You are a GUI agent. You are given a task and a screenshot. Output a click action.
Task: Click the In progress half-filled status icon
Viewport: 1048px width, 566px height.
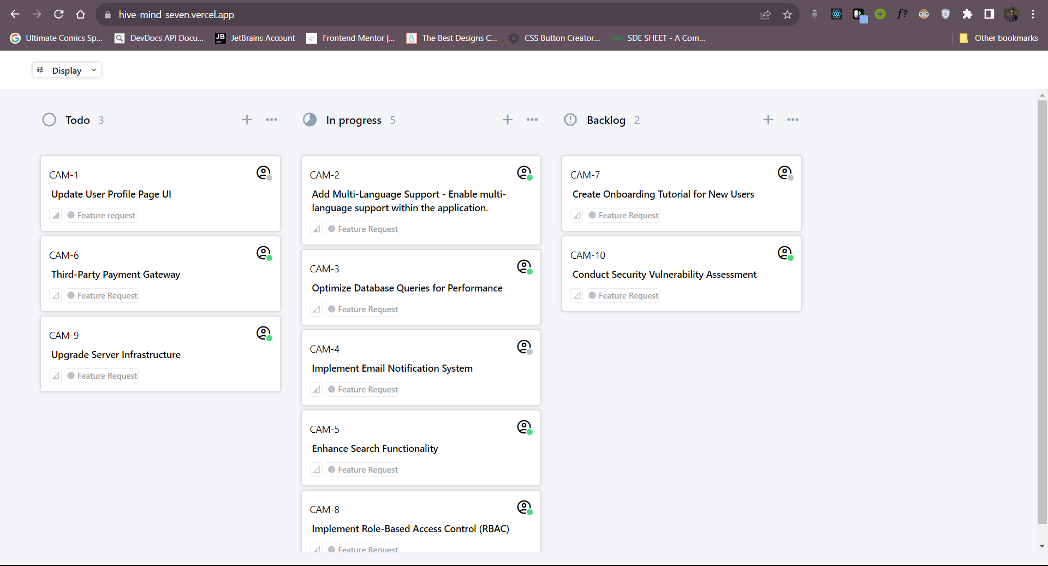click(309, 120)
